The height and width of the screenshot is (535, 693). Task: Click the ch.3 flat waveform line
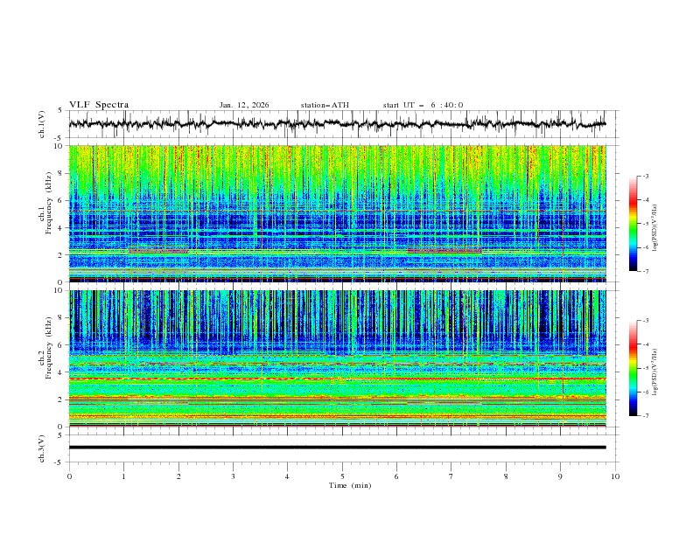point(337,448)
